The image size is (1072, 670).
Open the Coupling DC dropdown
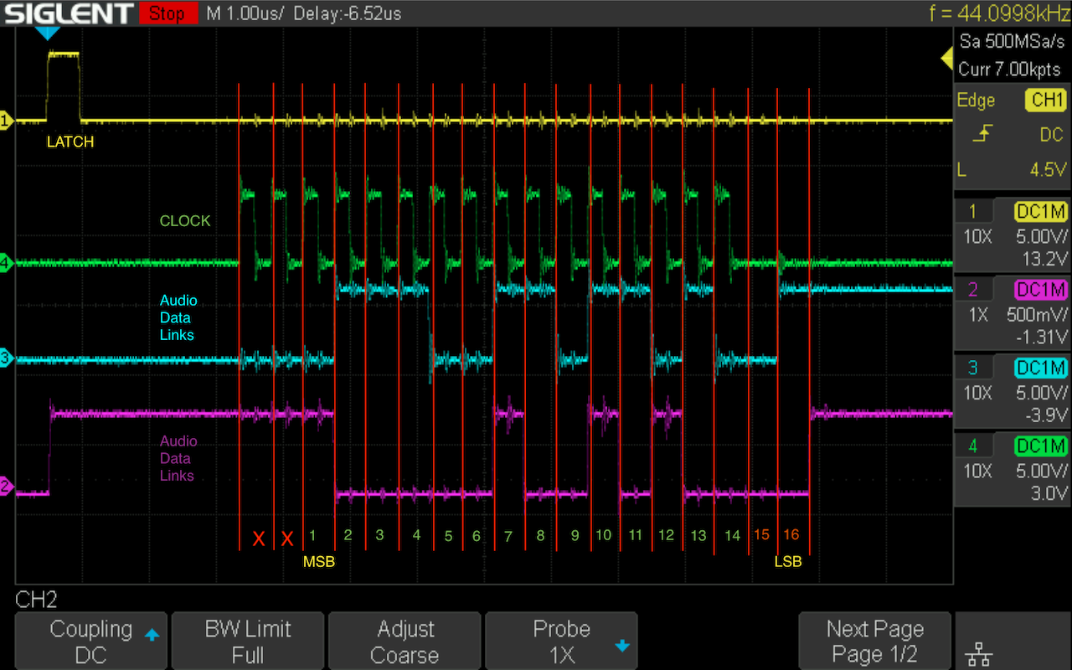tap(91, 642)
